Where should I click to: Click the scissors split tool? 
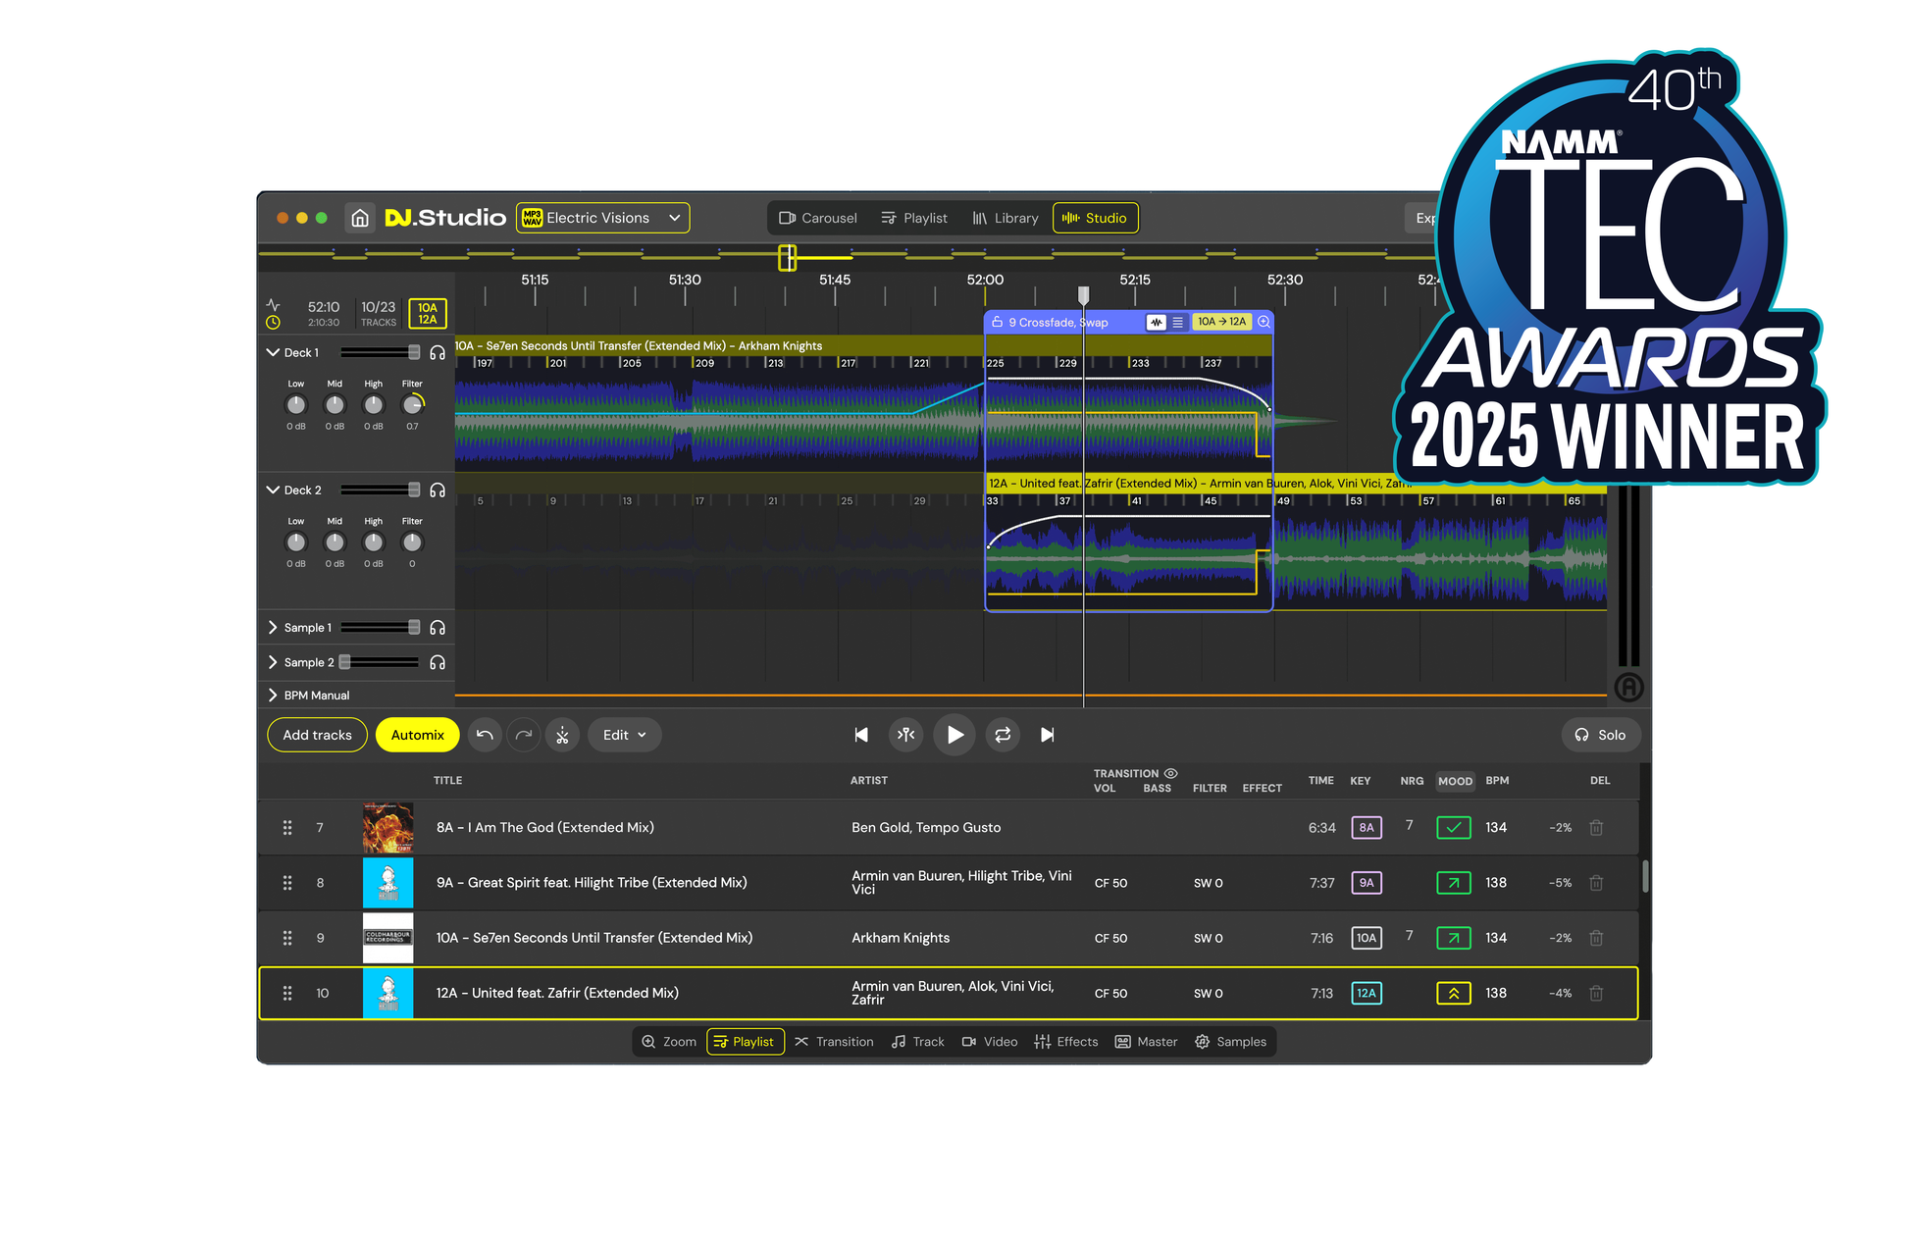[562, 735]
